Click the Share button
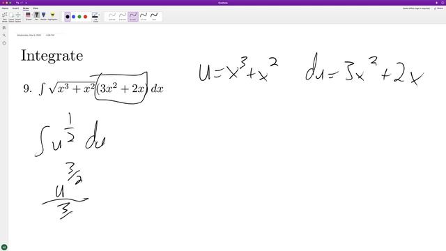446x251 pixels. click(438, 8)
